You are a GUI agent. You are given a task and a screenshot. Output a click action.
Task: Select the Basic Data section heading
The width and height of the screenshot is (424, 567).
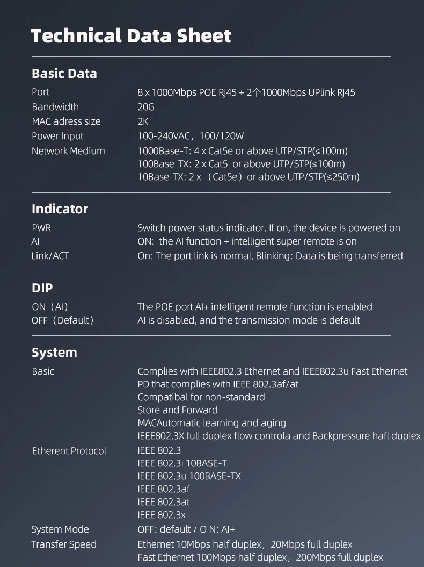tap(64, 74)
